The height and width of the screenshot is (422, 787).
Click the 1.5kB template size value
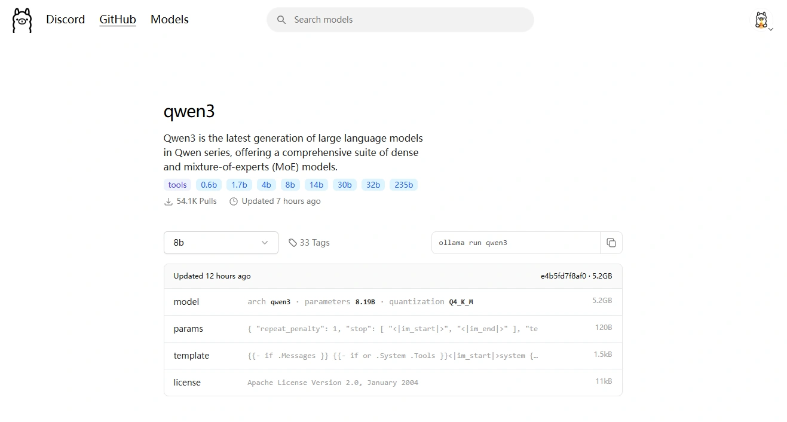603,354
